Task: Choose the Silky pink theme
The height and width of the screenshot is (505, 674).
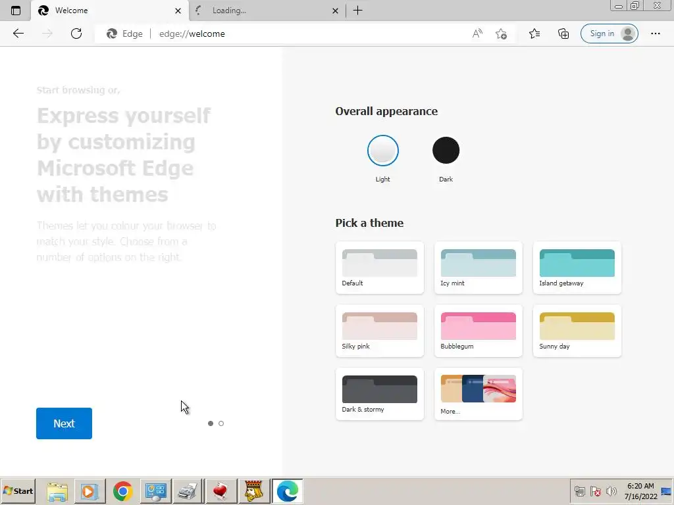Action: [380, 331]
